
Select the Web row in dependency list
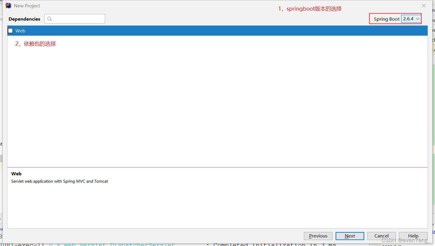(x=217, y=31)
